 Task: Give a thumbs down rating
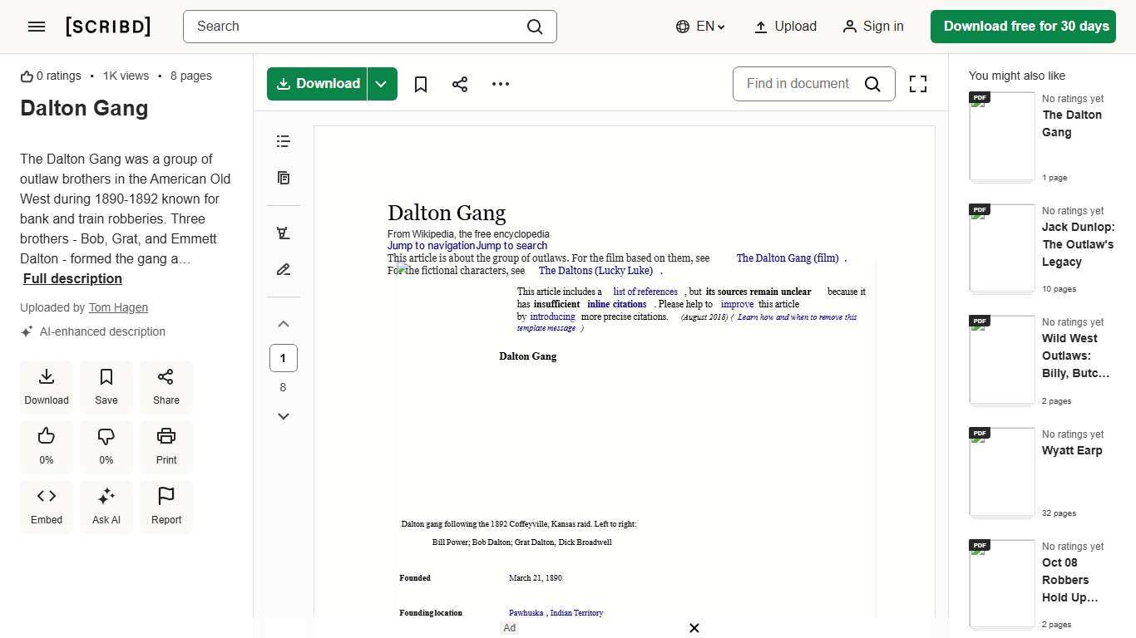pyautogui.click(x=106, y=446)
